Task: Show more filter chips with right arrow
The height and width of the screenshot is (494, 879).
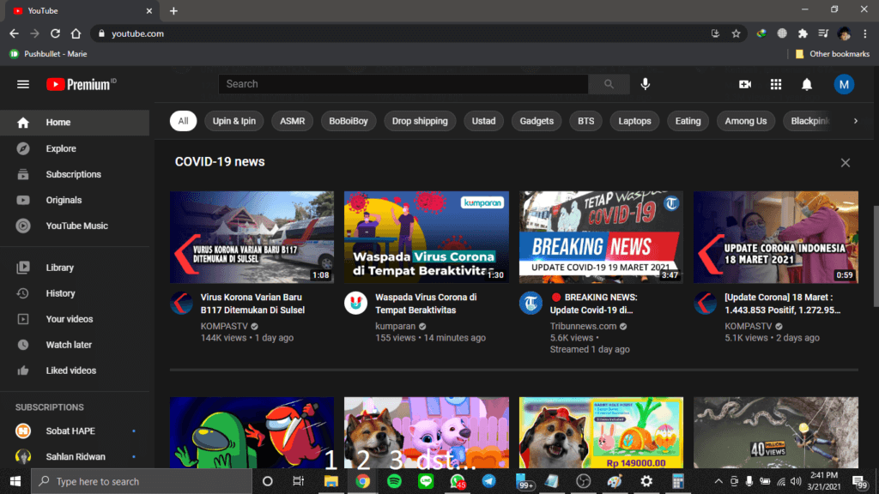Action: [x=856, y=121]
